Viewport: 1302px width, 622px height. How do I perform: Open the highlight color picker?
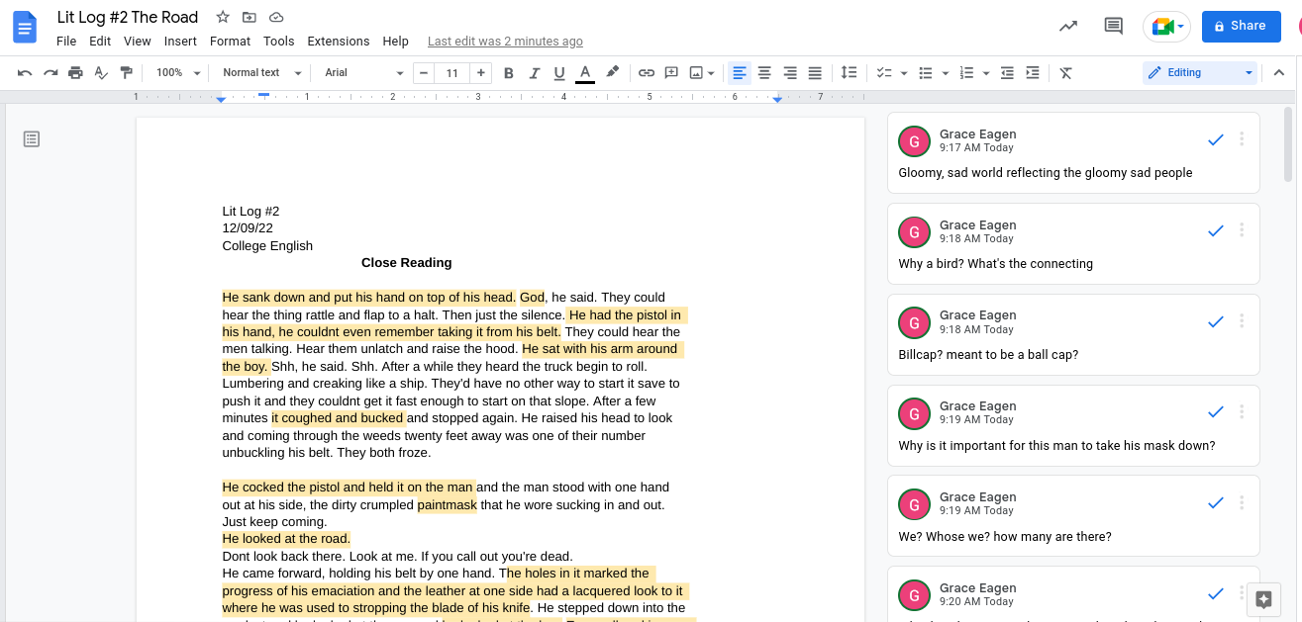tap(613, 73)
